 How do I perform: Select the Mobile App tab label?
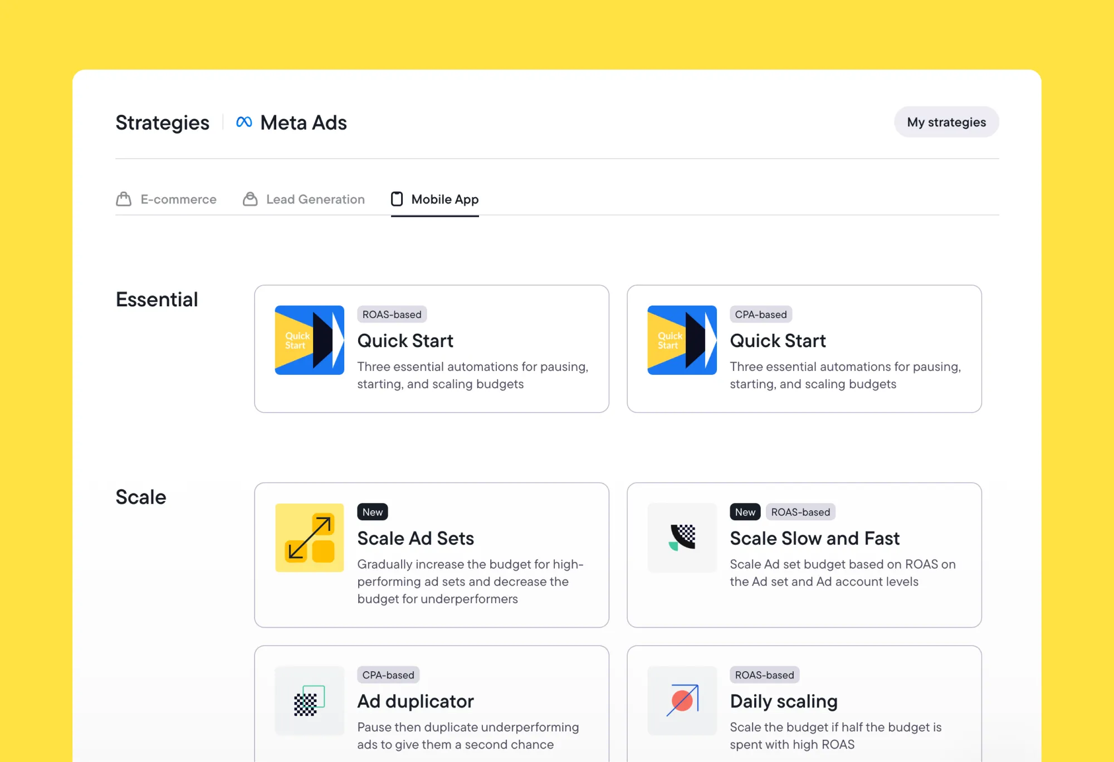tap(444, 199)
